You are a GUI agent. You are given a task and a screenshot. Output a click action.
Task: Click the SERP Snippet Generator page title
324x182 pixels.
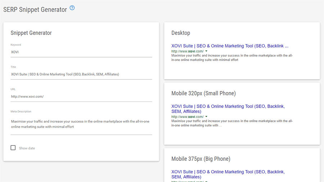click(x=35, y=9)
